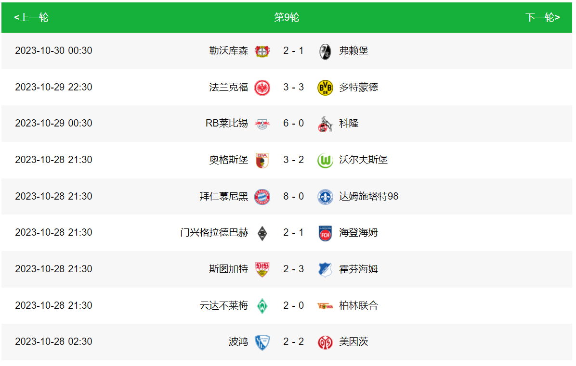Go to previous round with 上一轮

(31, 18)
